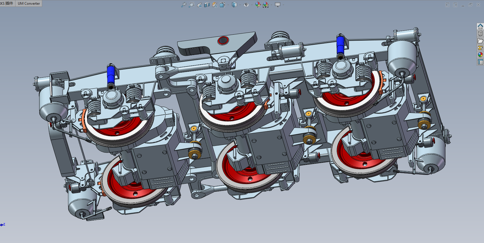This screenshot has height=243, width=484.
Task: Open the Section View tool
Action: (207, 5)
